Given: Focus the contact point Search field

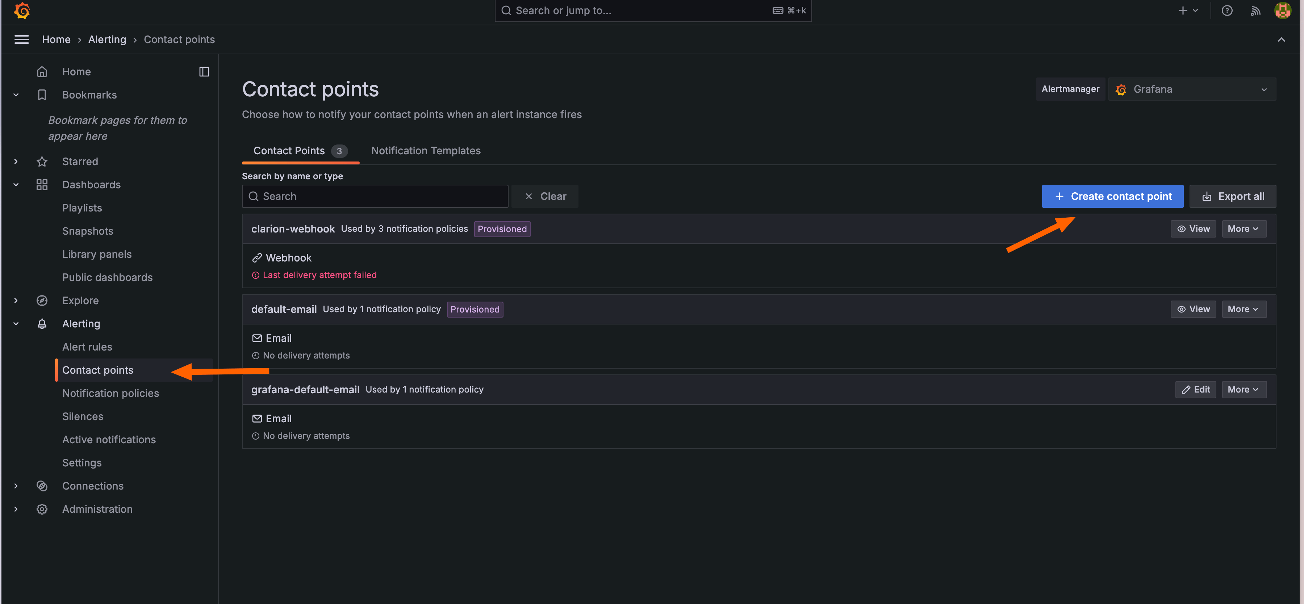Looking at the screenshot, I should (x=375, y=196).
